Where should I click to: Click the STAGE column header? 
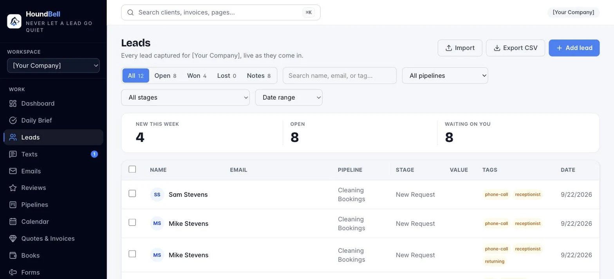405,170
